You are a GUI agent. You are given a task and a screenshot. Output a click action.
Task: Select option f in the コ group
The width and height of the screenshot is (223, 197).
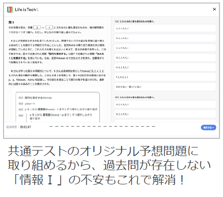coord(165,77)
